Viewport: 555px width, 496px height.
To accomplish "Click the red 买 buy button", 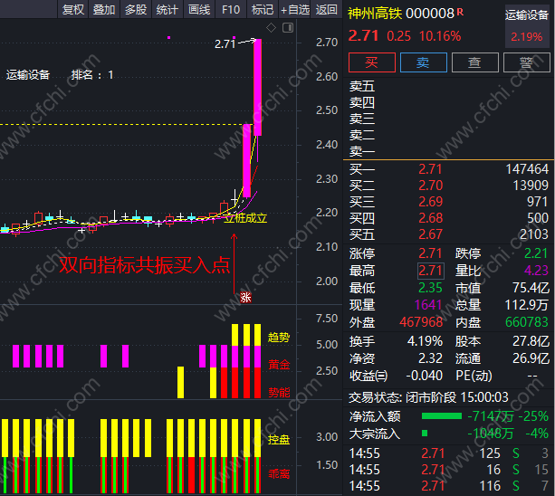I will coord(371,62).
